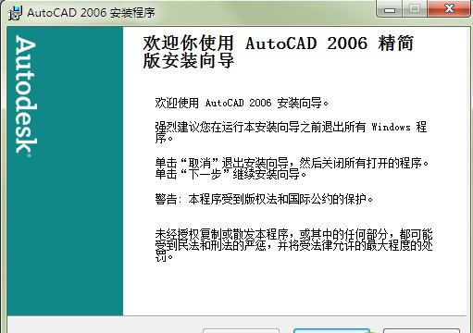Minimize the AutoCAD 2006 安装程序 window
The width and height of the screenshot is (473, 333).
click(x=390, y=9)
